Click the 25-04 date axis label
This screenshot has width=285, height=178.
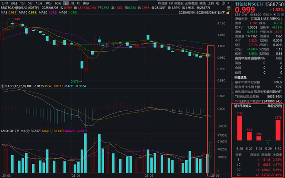point(76,176)
